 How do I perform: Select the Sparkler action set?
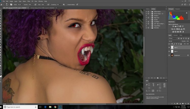[x=156, y=20]
